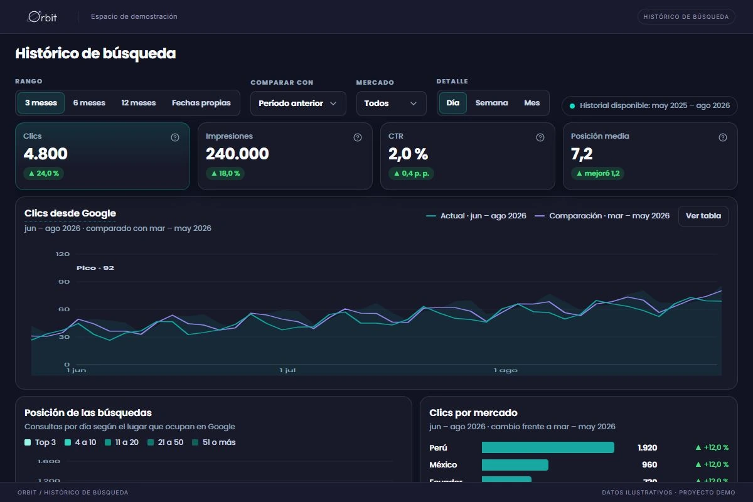Click the Perú +12,0 % change
Image resolution: width=753 pixels, height=502 pixels.
point(712,447)
